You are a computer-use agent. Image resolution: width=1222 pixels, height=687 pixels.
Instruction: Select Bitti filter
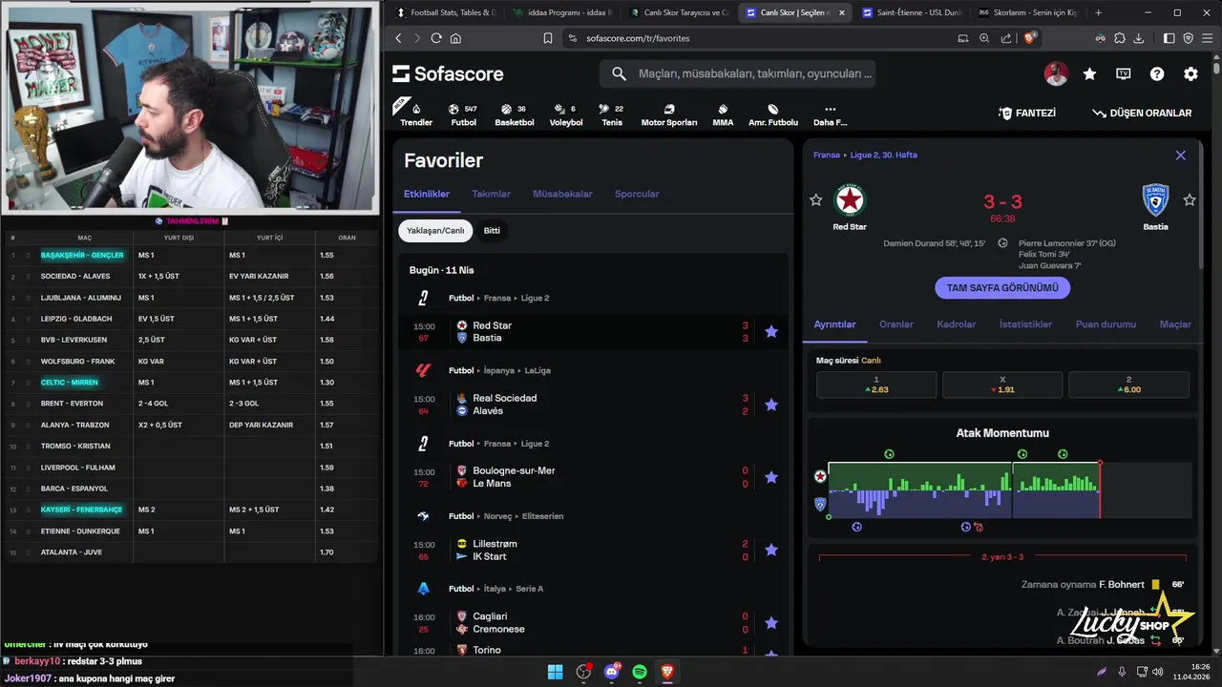coord(492,231)
